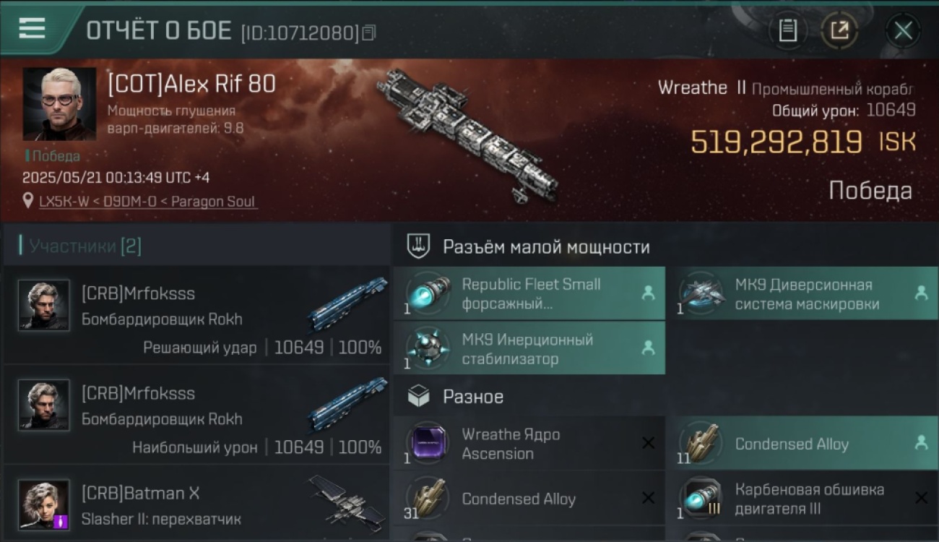Open the LX5K-W system location link
939x542 pixels.
coord(147,202)
